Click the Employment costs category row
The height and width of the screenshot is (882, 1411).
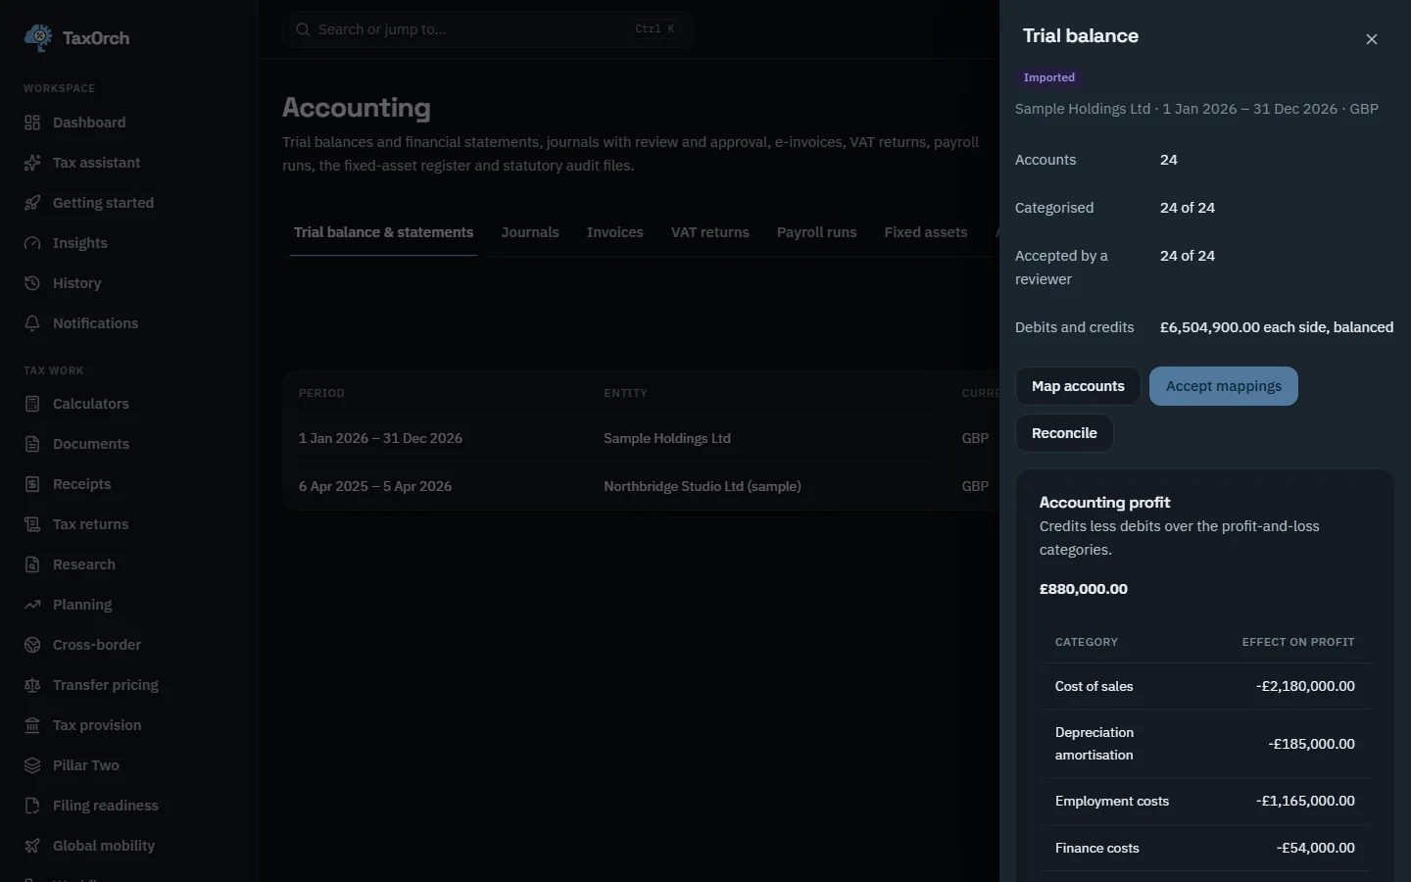click(1205, 802)
